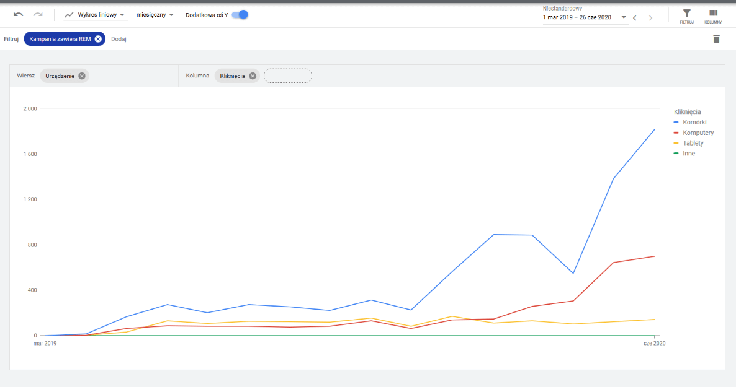
Task: Click the Komputery red legend entry
Action: click(x=694, y=133)
